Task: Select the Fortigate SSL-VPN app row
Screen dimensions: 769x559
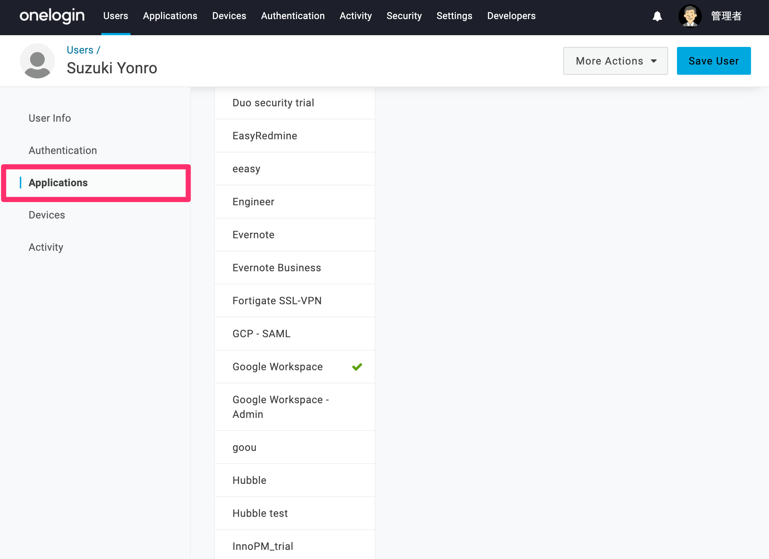Action: [295, 301]
